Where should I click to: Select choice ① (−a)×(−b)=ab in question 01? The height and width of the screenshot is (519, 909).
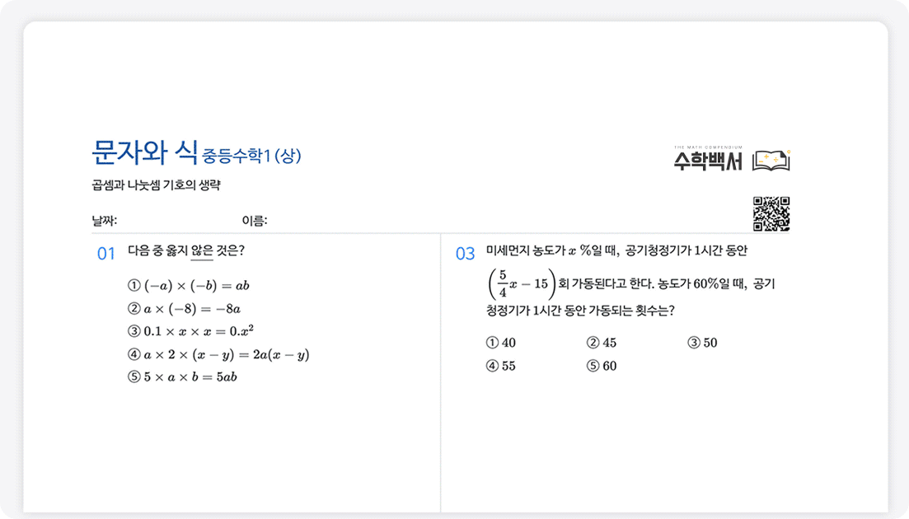coord(189,286)
